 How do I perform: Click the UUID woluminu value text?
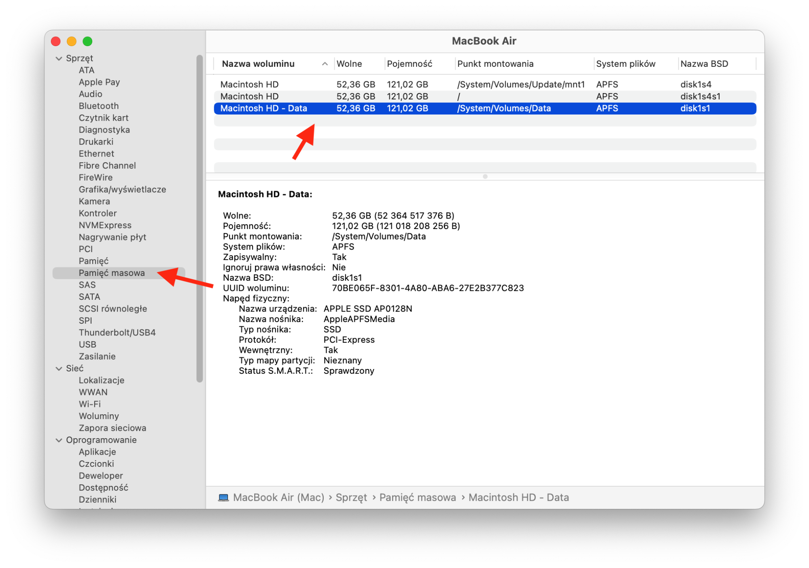pyautogui.click(x=428, y=288)
